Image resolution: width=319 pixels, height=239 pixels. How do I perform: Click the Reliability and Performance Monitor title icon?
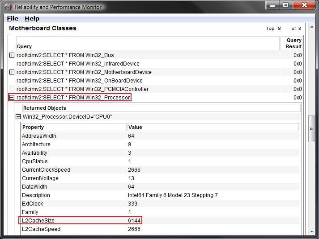(x=8, y=7)
